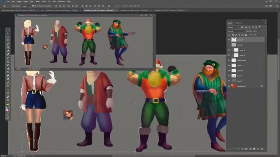The height and width of the screenshot is (157, 280).
Task: Select the Clone Stamp tool
Action: tap(8, 61)
